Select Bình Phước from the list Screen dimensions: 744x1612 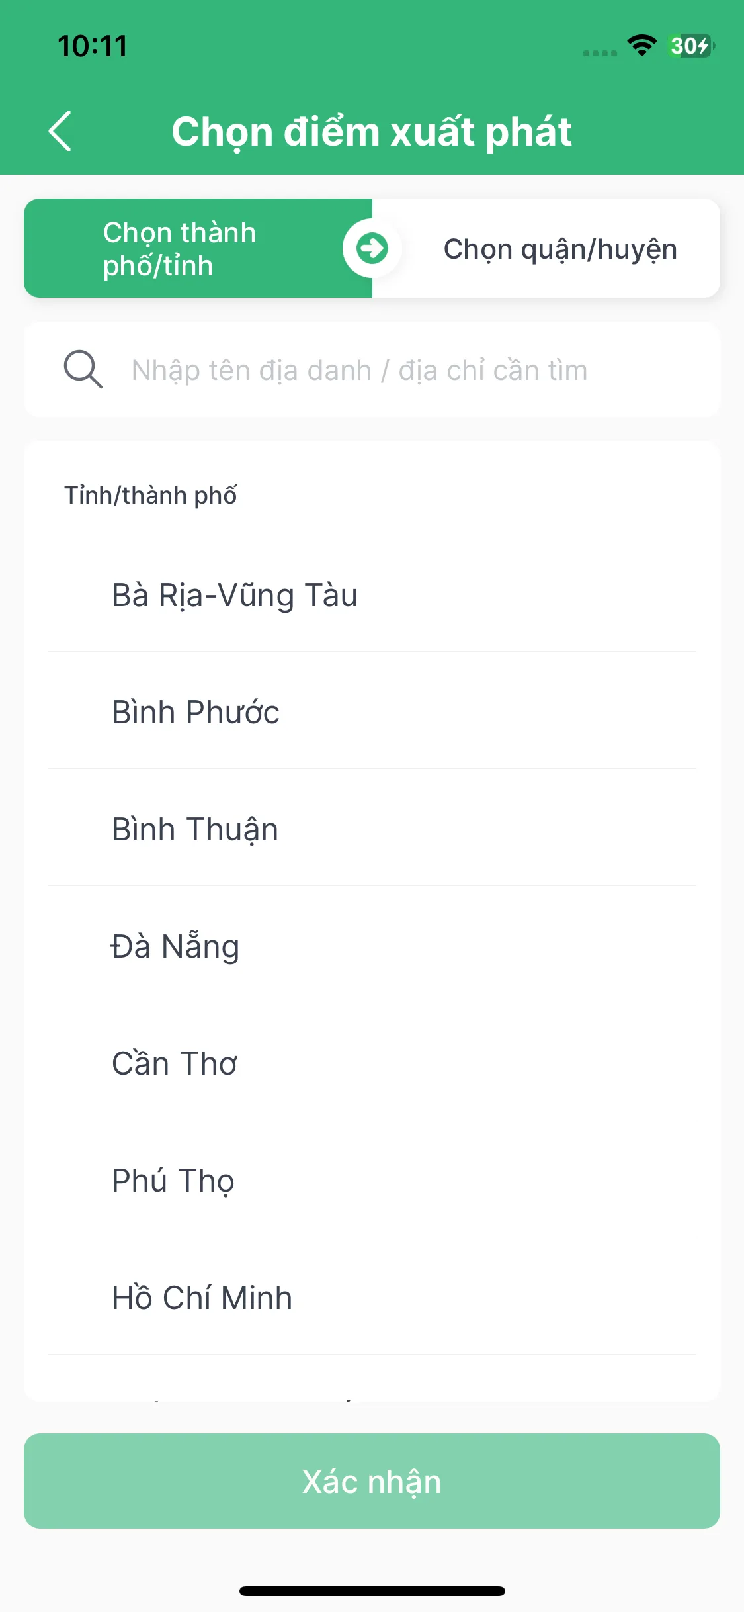(x=372, y=711)
